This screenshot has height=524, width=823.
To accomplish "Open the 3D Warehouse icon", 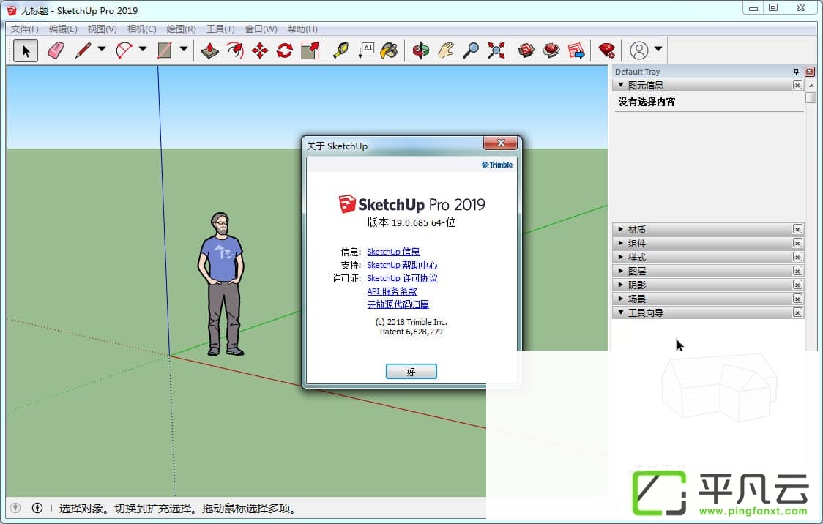I will (526, 51).
